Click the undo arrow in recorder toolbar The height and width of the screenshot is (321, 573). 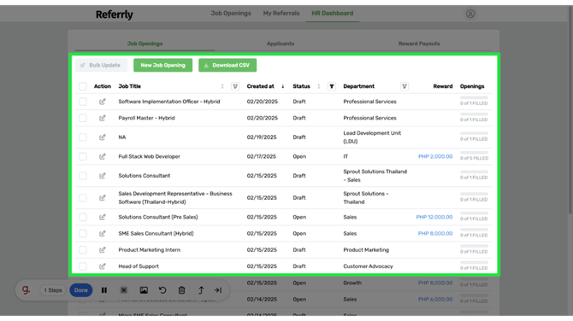click(x=162, y=290)
